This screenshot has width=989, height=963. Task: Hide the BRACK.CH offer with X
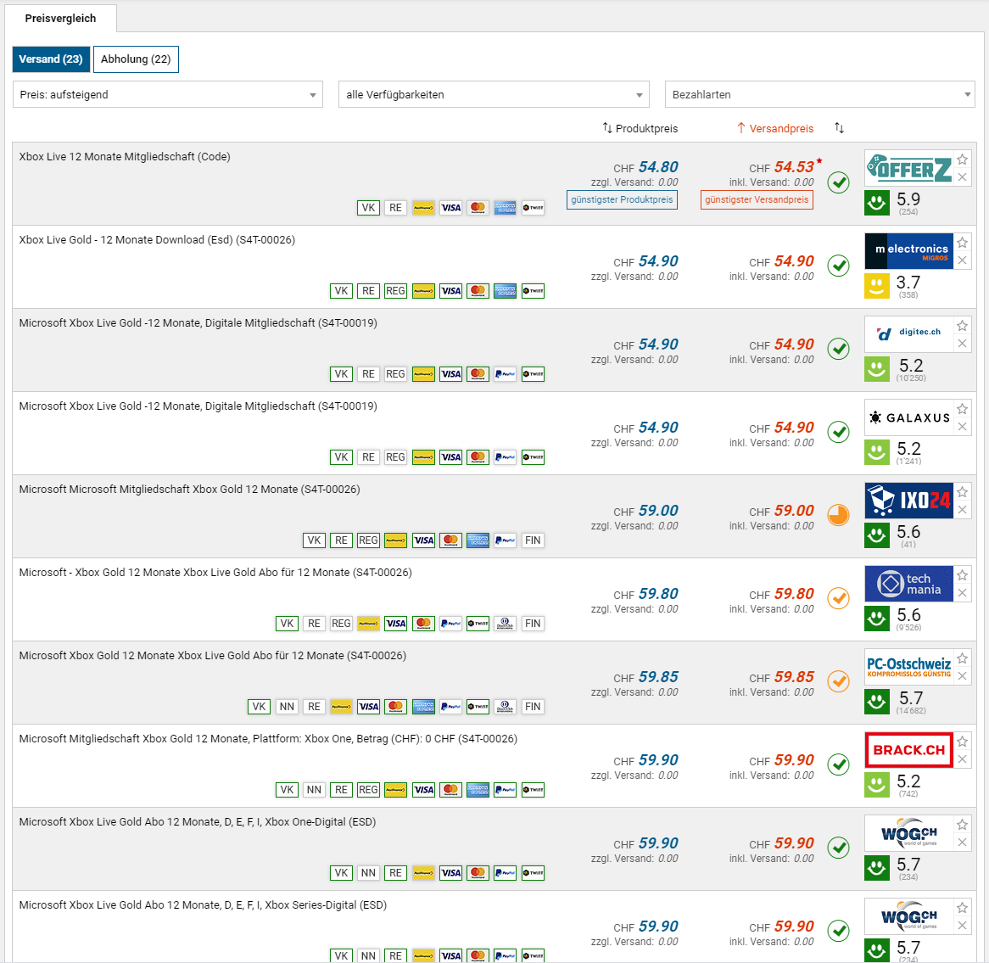tap(962, 760)
